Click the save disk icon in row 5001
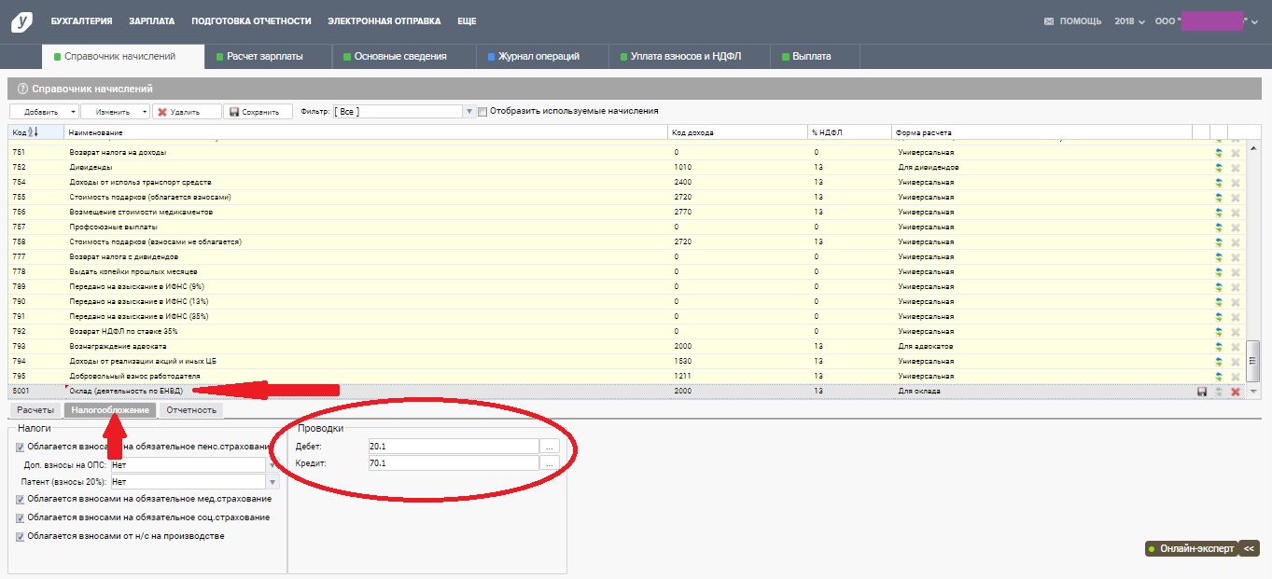Screen dimensions: 1272x579 pyautogui.click(x=1202, y=392)
